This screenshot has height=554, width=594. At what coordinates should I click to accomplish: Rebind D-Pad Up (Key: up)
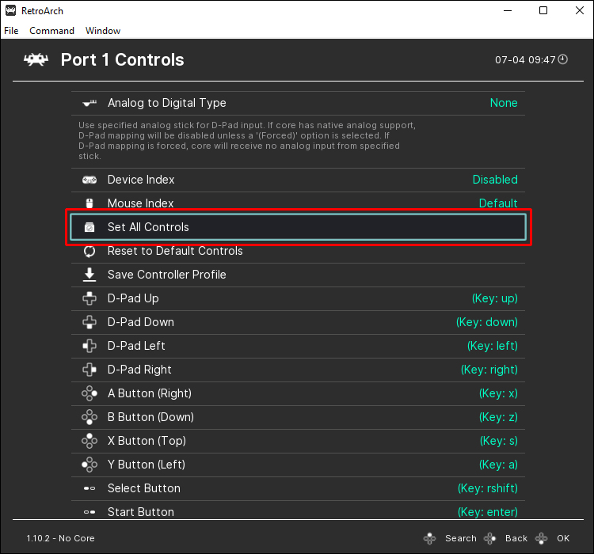298,298
